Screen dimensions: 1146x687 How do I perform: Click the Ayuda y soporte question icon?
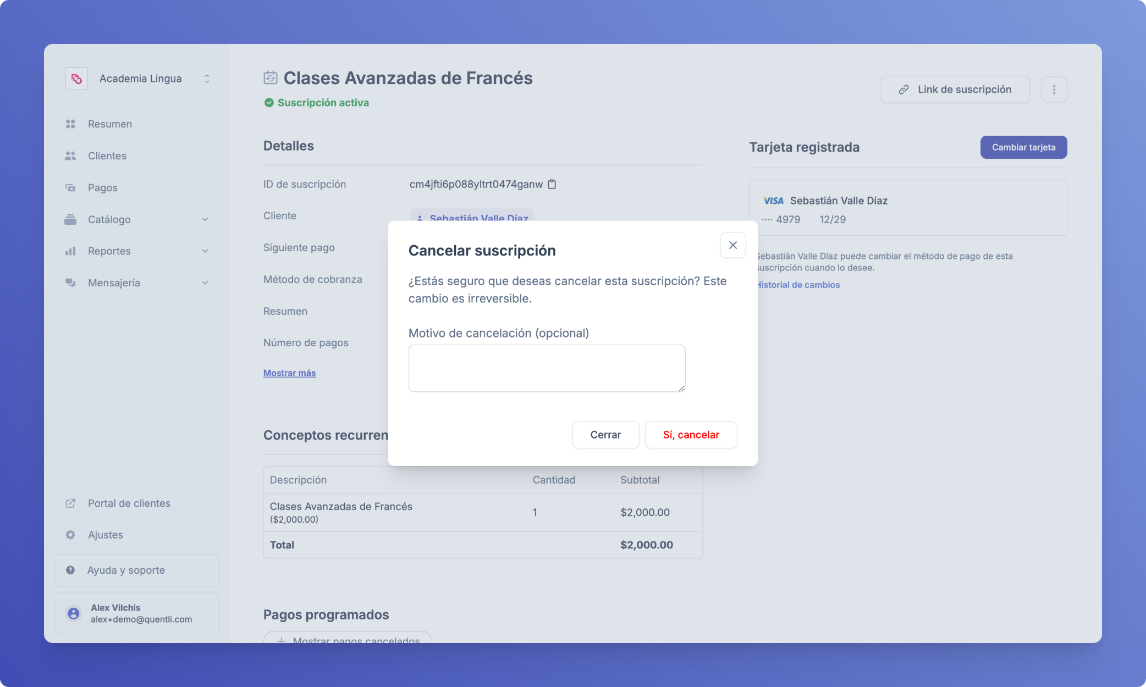click(x=70, y=570)
